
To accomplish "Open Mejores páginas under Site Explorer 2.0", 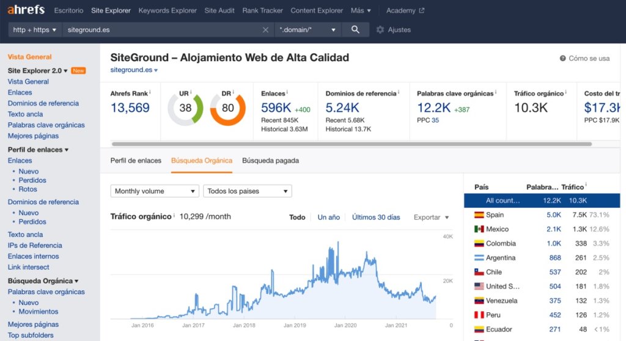I will [33, 136].
